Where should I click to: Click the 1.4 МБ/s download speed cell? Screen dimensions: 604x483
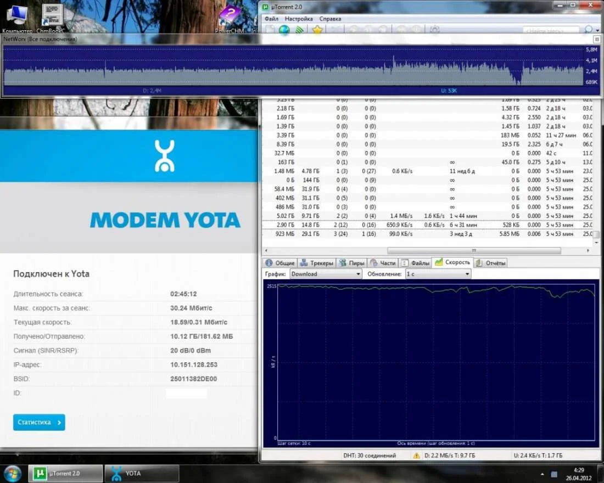401,216
